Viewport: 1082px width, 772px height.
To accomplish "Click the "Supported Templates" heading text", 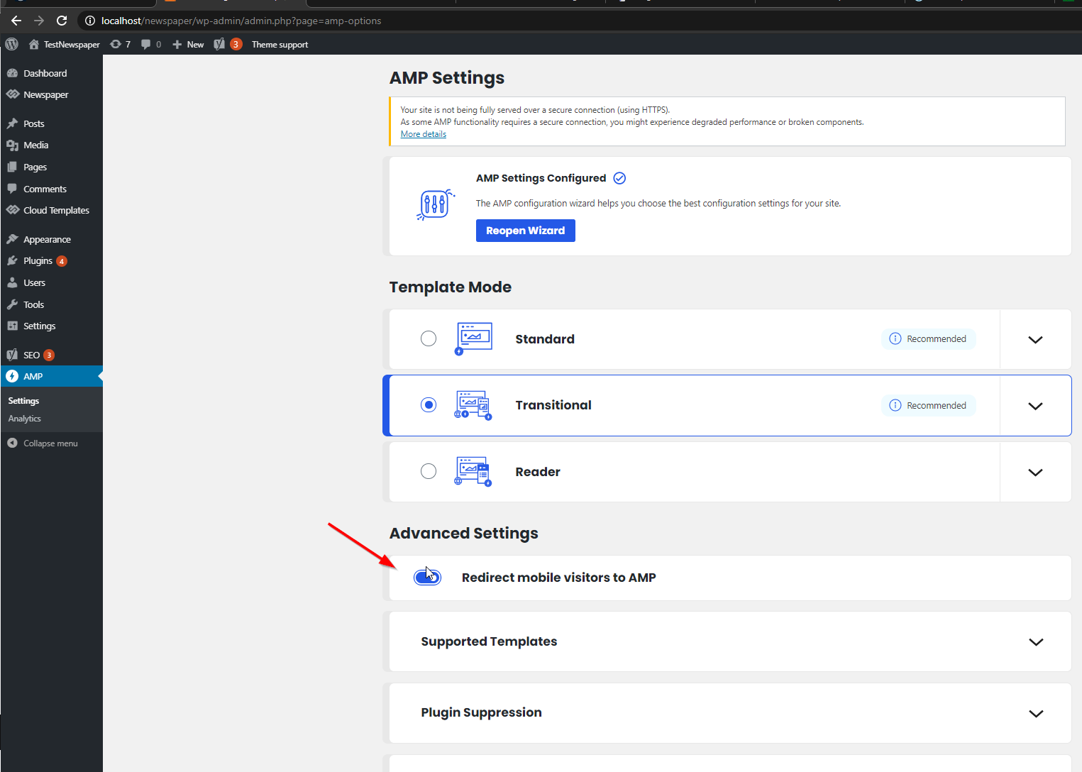I will tap(489, 641).
